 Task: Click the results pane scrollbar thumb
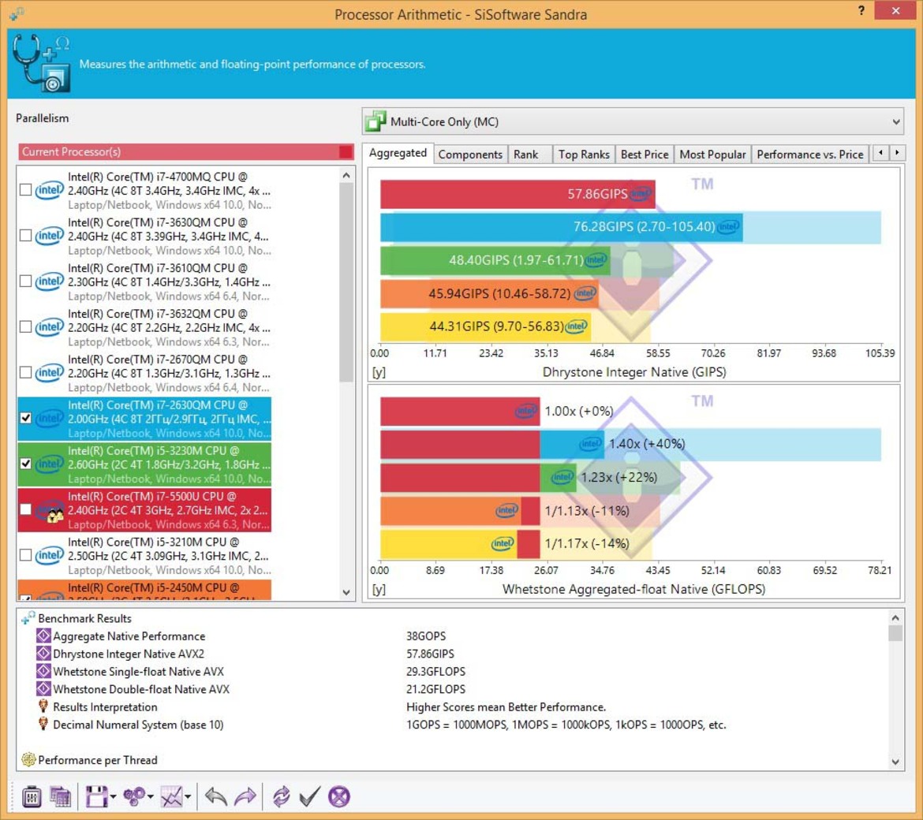point(895,633)
